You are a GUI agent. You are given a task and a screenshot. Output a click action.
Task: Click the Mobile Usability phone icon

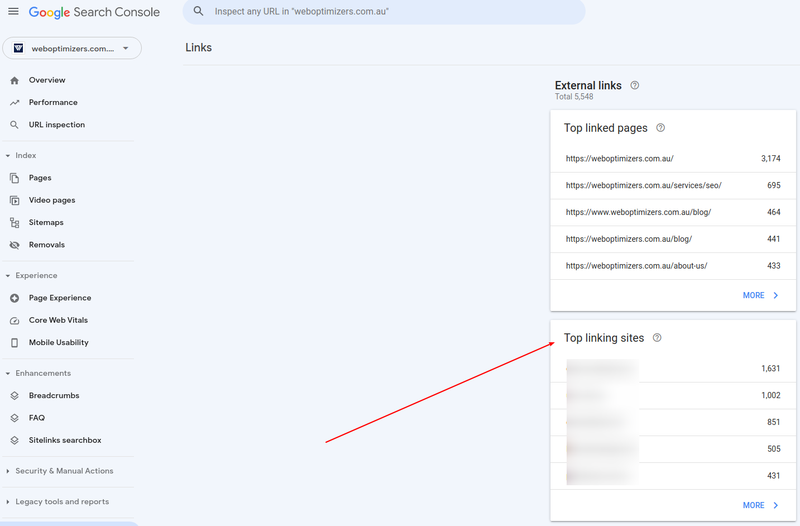pos(15,342)
